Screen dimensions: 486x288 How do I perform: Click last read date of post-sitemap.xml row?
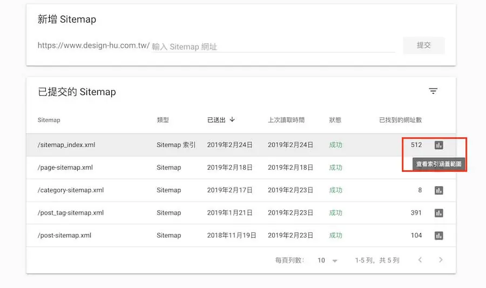pyautogui.click(x=291, y=235)
